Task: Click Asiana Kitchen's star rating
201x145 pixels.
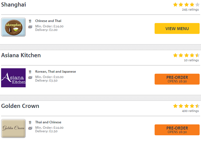Action: click(186, 55)
